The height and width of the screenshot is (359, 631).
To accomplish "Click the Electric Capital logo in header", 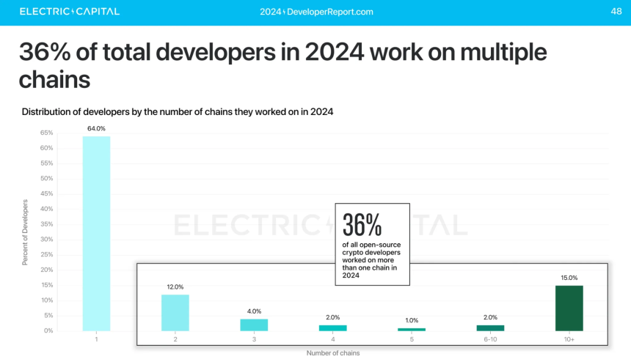I will click(70, 12).
